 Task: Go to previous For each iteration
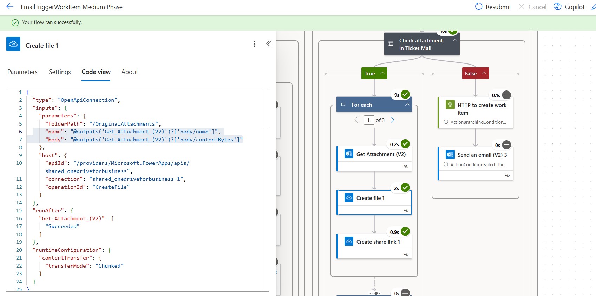pos(356,120)
